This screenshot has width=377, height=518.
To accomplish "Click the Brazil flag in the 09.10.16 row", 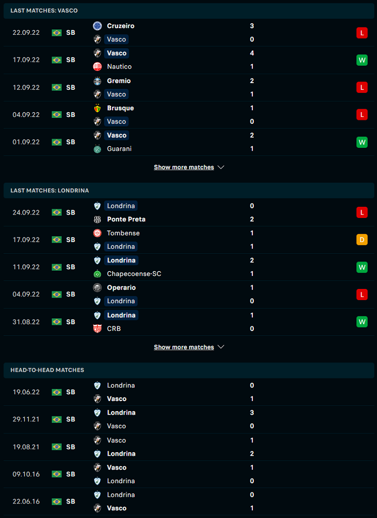I will 57,474.
